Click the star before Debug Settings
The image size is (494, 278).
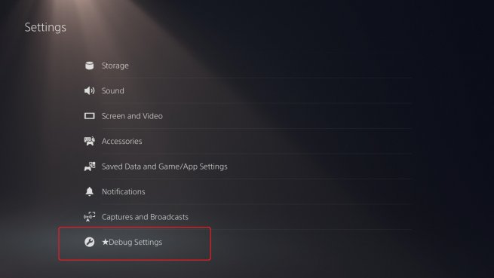tap(106, 242)
